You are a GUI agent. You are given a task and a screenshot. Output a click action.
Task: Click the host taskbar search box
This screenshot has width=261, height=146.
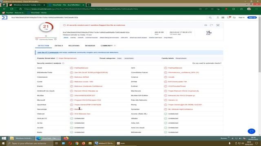pyautogui.click(x=30, y=143)
